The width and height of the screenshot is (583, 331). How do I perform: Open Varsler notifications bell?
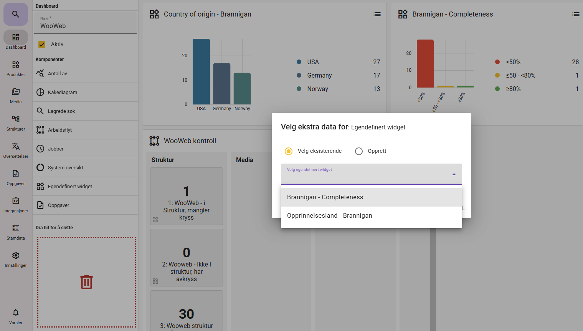[16, 316]
